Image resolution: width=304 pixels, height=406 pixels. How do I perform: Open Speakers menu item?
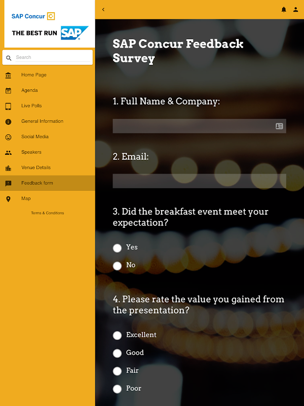coord(48,152)
